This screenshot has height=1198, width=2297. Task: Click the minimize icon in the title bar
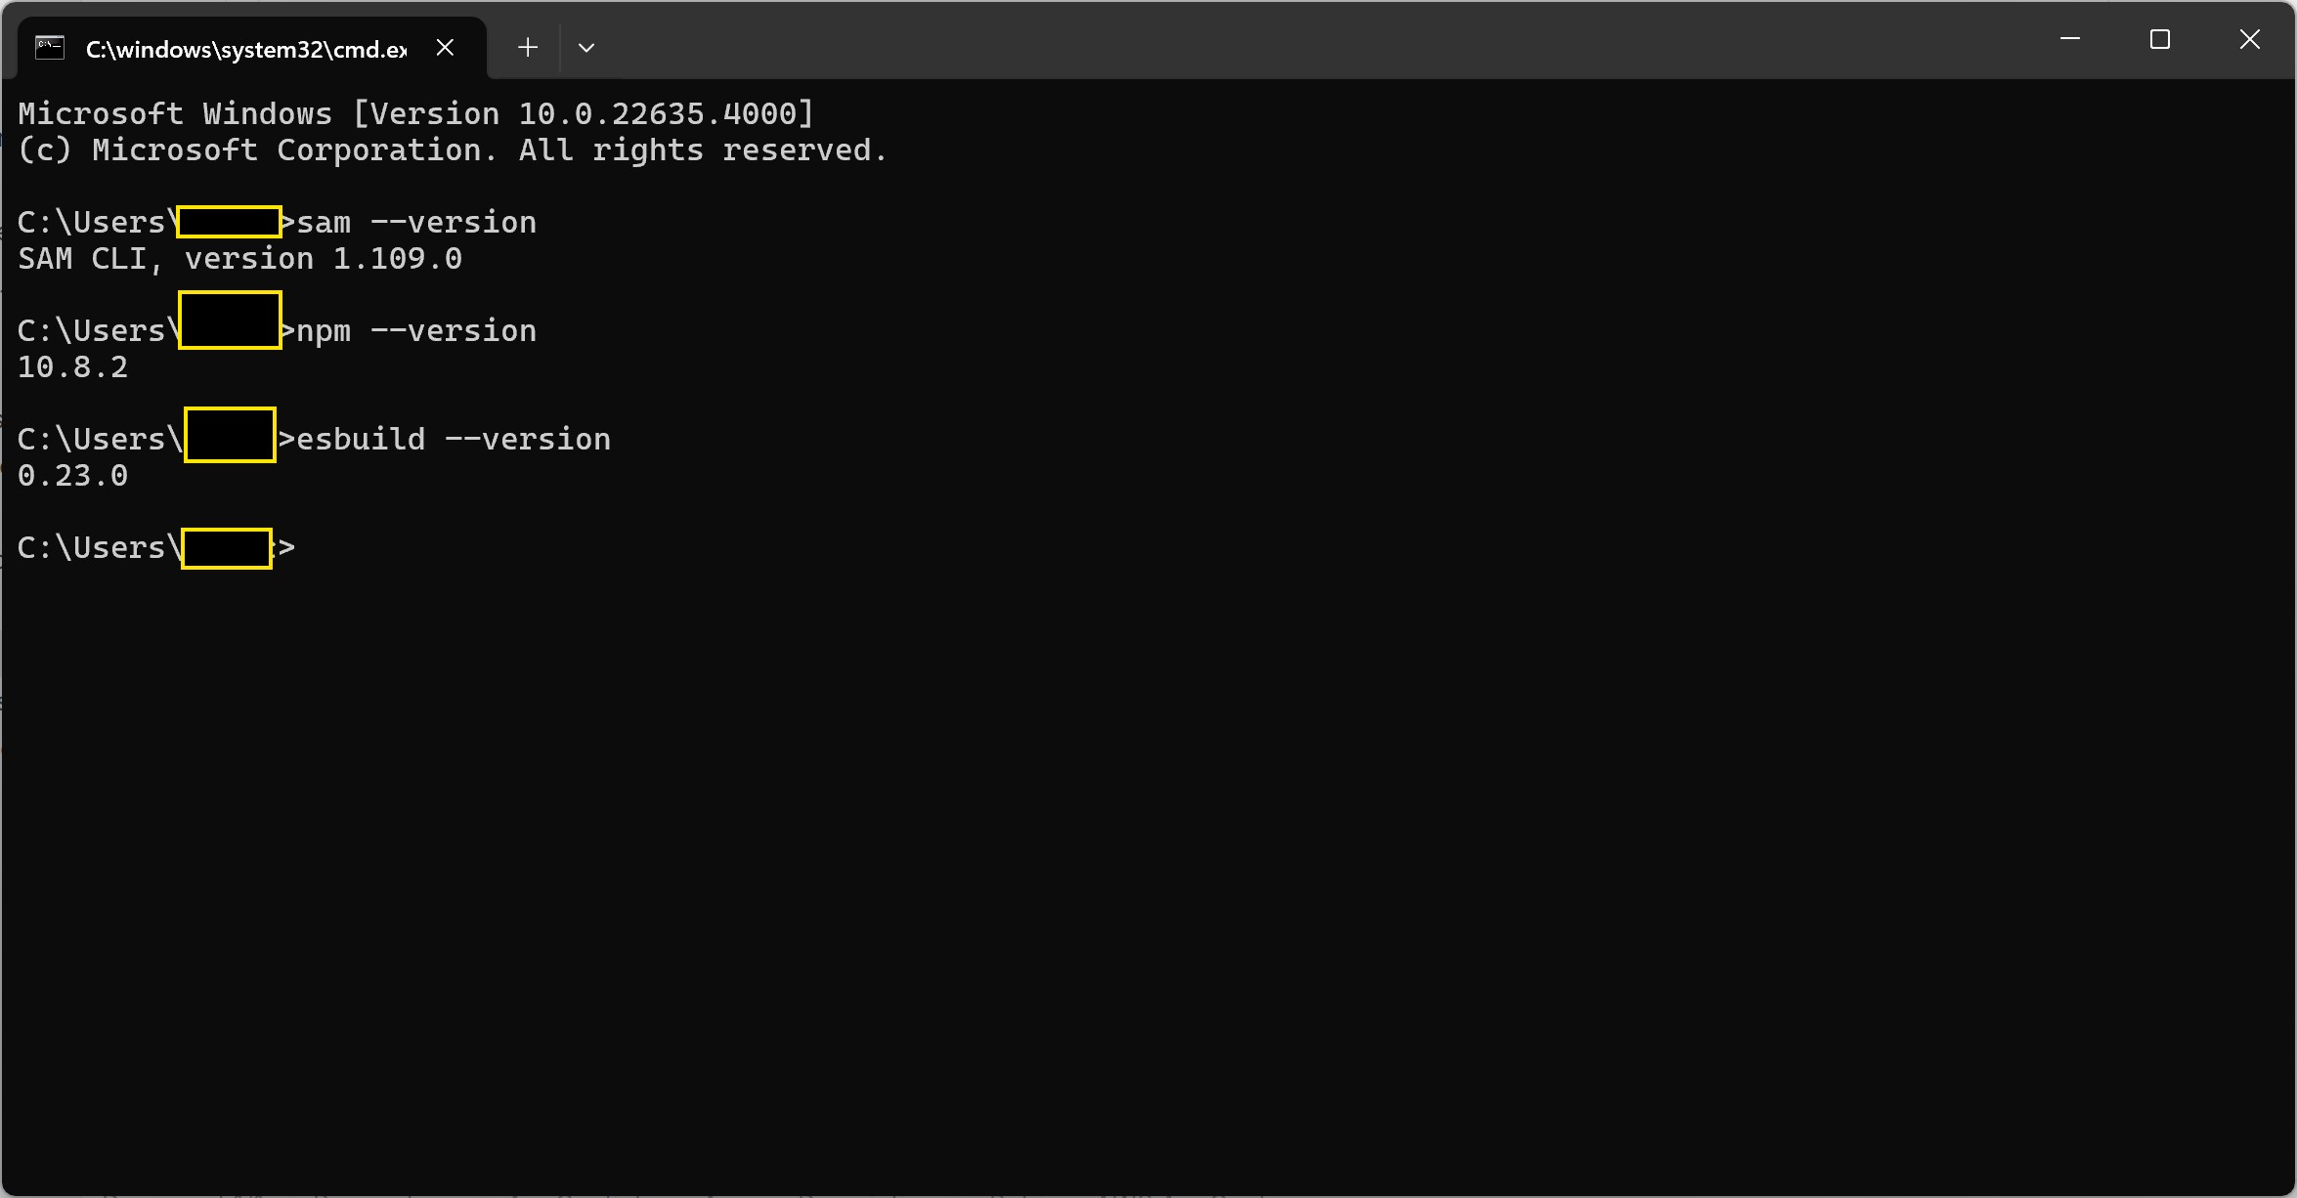(2070, 40)
